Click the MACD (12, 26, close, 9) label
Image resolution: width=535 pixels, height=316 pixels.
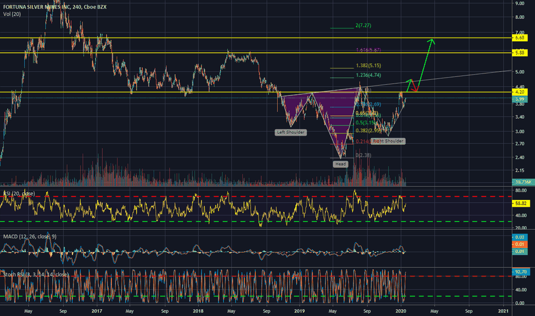pyautogui.click(x=30, y=236)
